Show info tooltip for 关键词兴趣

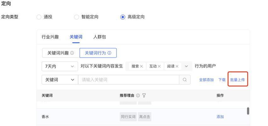click(x=72, y=53)
